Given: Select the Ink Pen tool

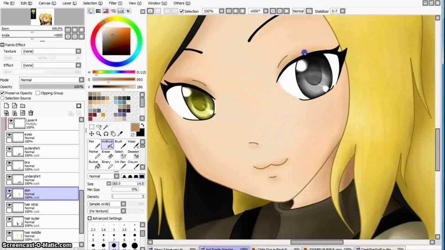Looking at the screenshot, I should click(x=120, y=165).
